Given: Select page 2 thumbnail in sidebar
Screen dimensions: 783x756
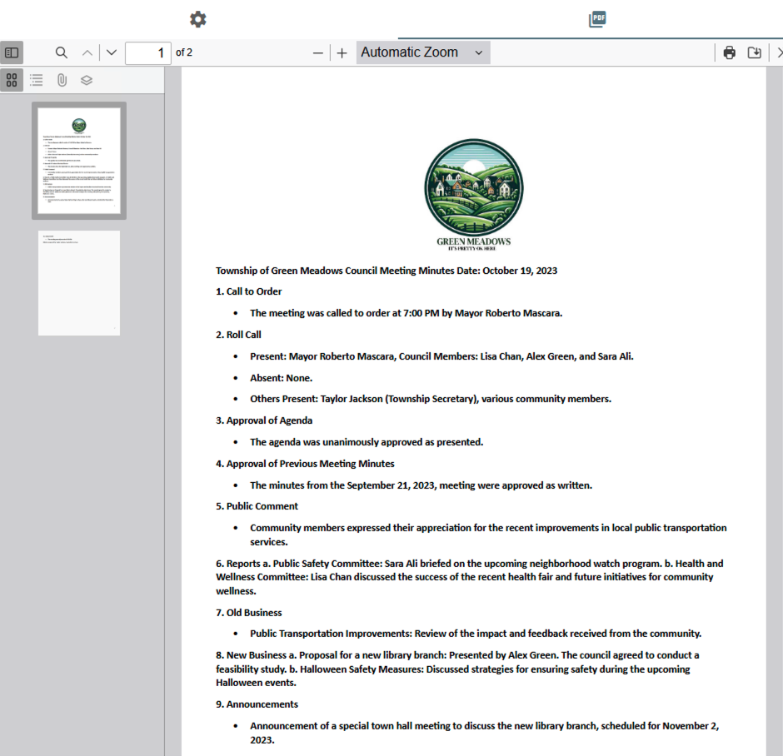Looking at the screenshot, I should click(x=78, y=281).
